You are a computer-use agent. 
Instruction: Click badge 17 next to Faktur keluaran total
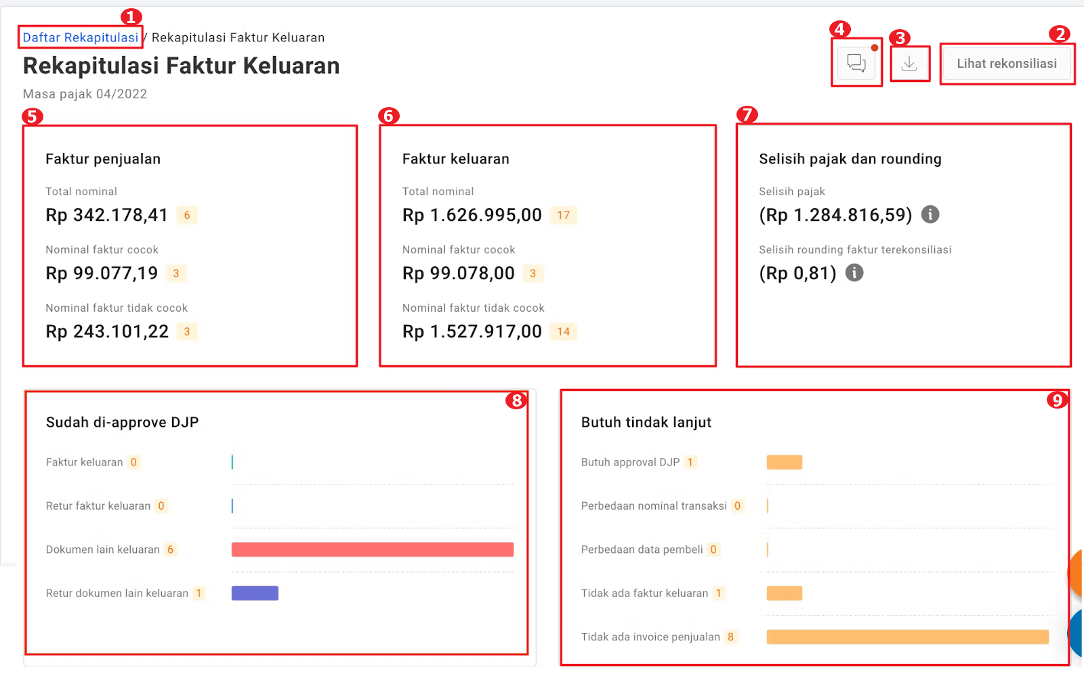[563, 215]
